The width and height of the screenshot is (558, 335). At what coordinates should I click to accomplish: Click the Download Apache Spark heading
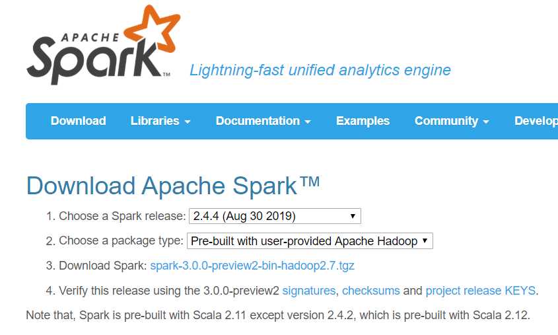173,186
